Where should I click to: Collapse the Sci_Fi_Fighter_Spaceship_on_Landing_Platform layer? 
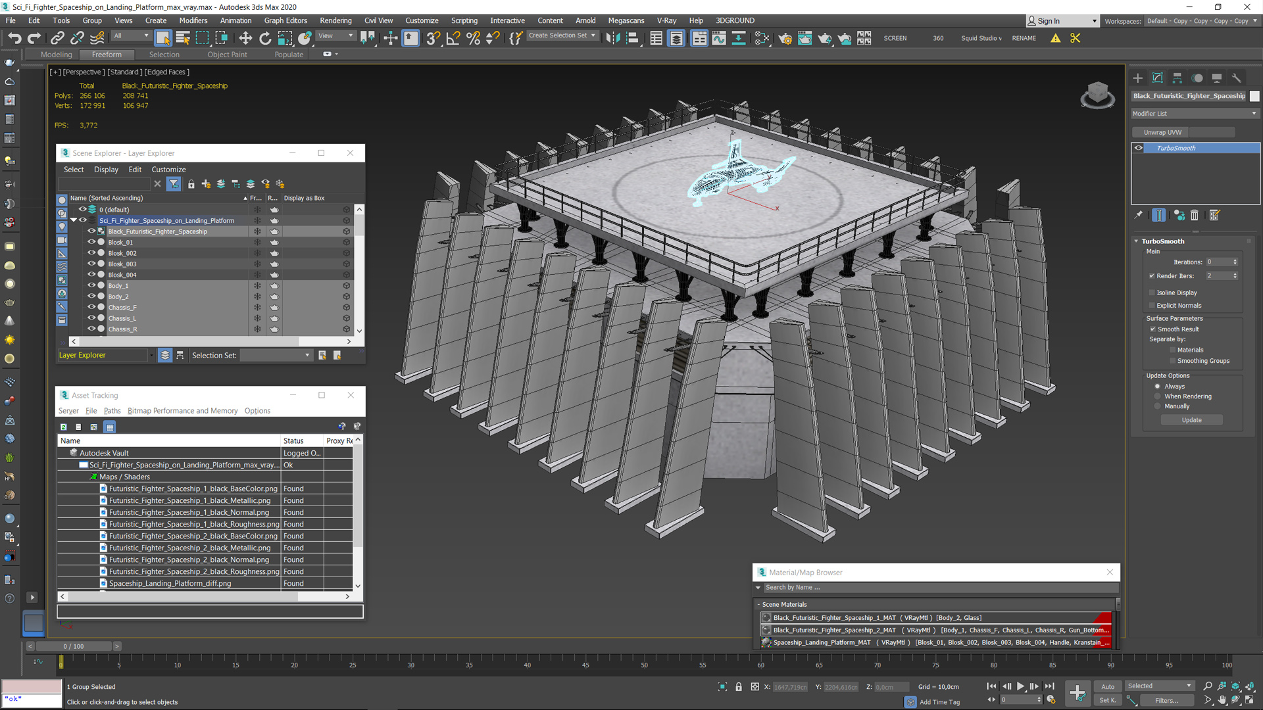(x=74, y=220)
